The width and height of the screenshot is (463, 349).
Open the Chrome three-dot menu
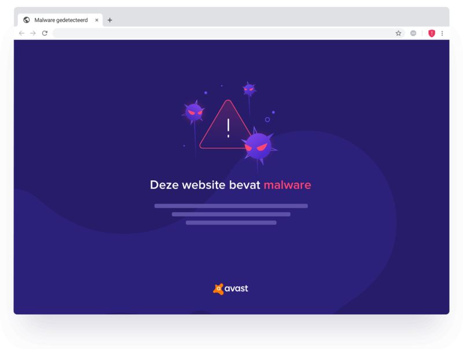coord(442,33)
